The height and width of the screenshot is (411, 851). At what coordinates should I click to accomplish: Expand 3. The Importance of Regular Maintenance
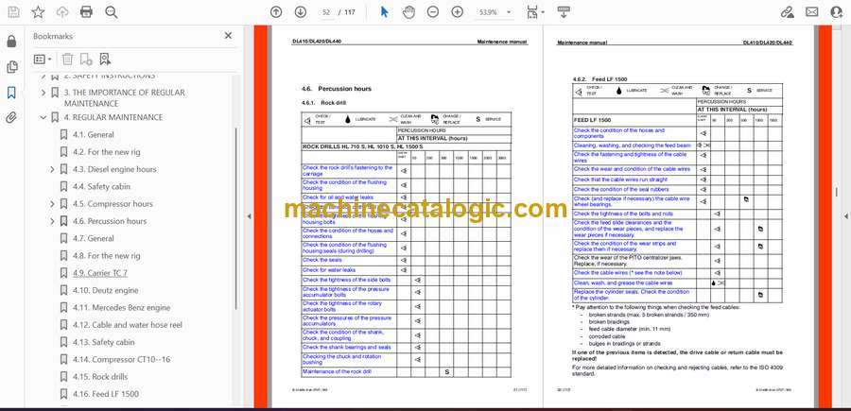(43, 93)
